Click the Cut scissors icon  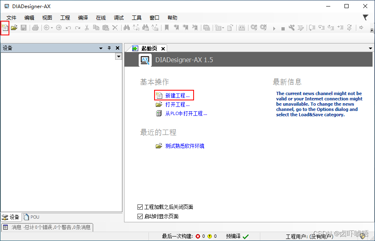[87, 28]
